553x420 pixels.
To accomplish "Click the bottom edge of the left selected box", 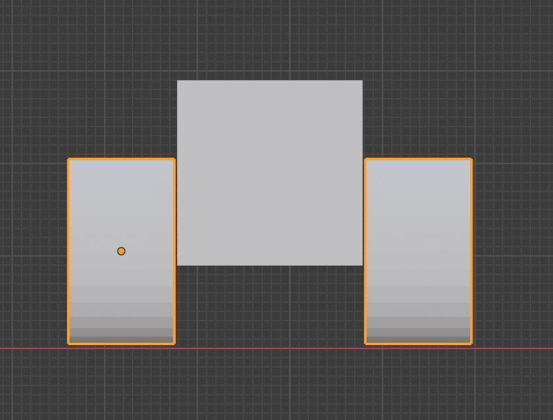I will pyautogui.click(x=121, y=344).
